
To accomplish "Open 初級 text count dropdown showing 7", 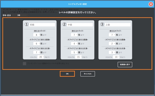I will coord(36,52).
